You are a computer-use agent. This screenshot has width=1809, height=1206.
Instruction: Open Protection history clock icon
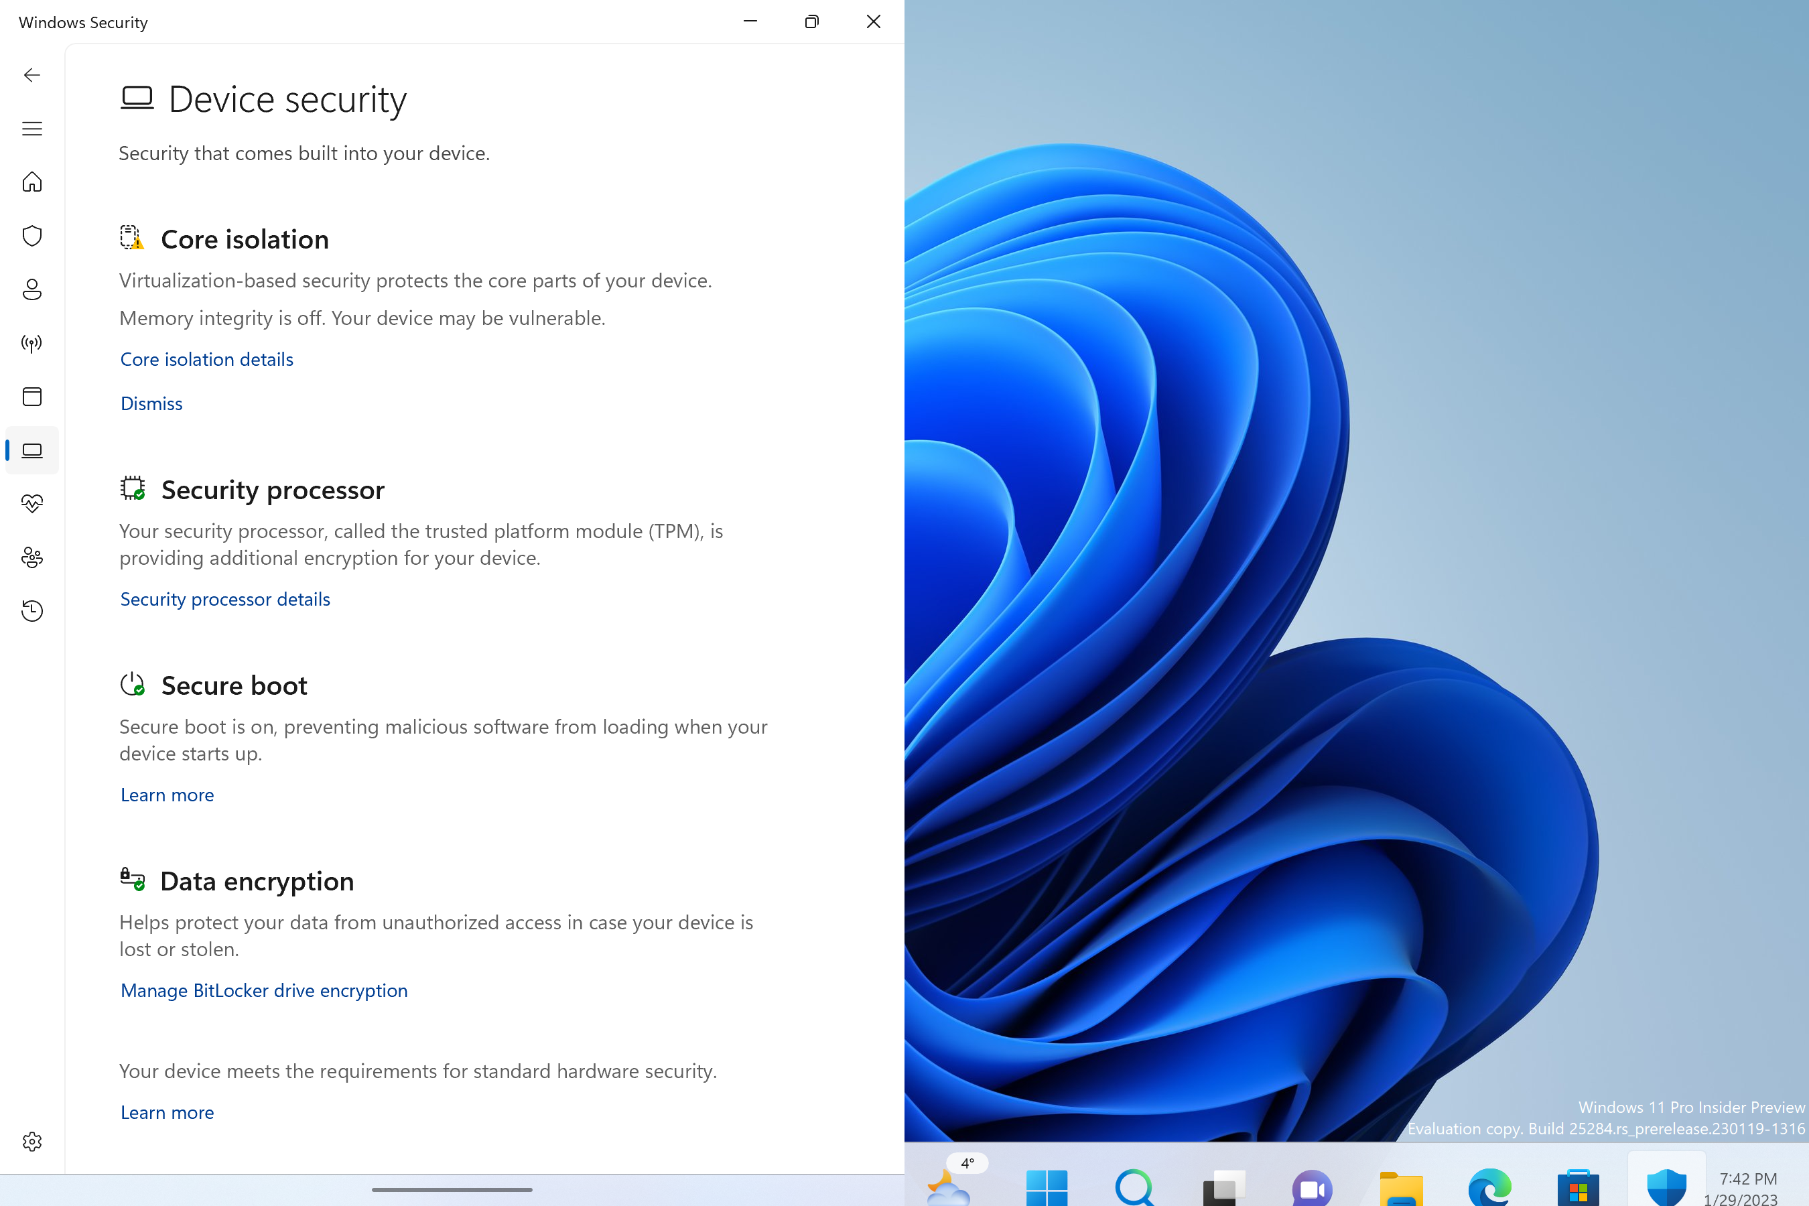tap(31, 610)
